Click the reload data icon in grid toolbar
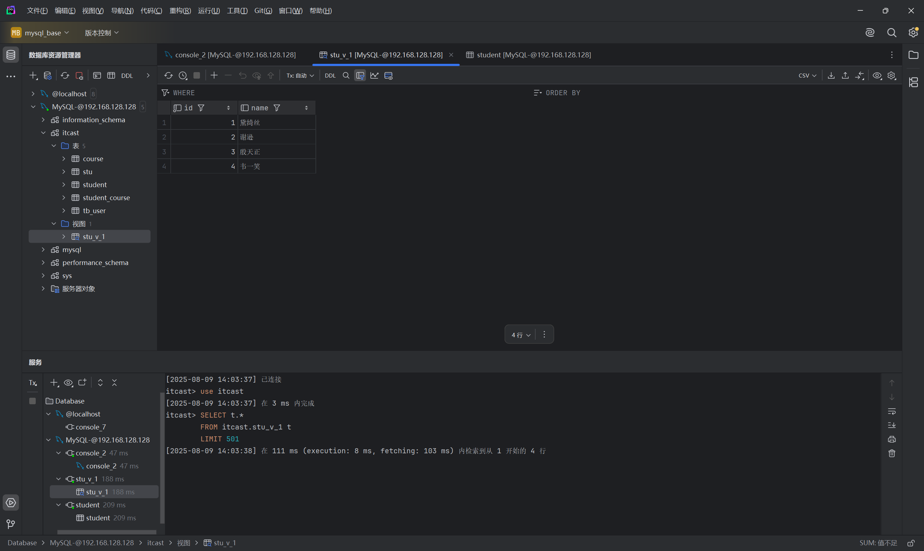924x551 pixels. click(x=168, y=75)
